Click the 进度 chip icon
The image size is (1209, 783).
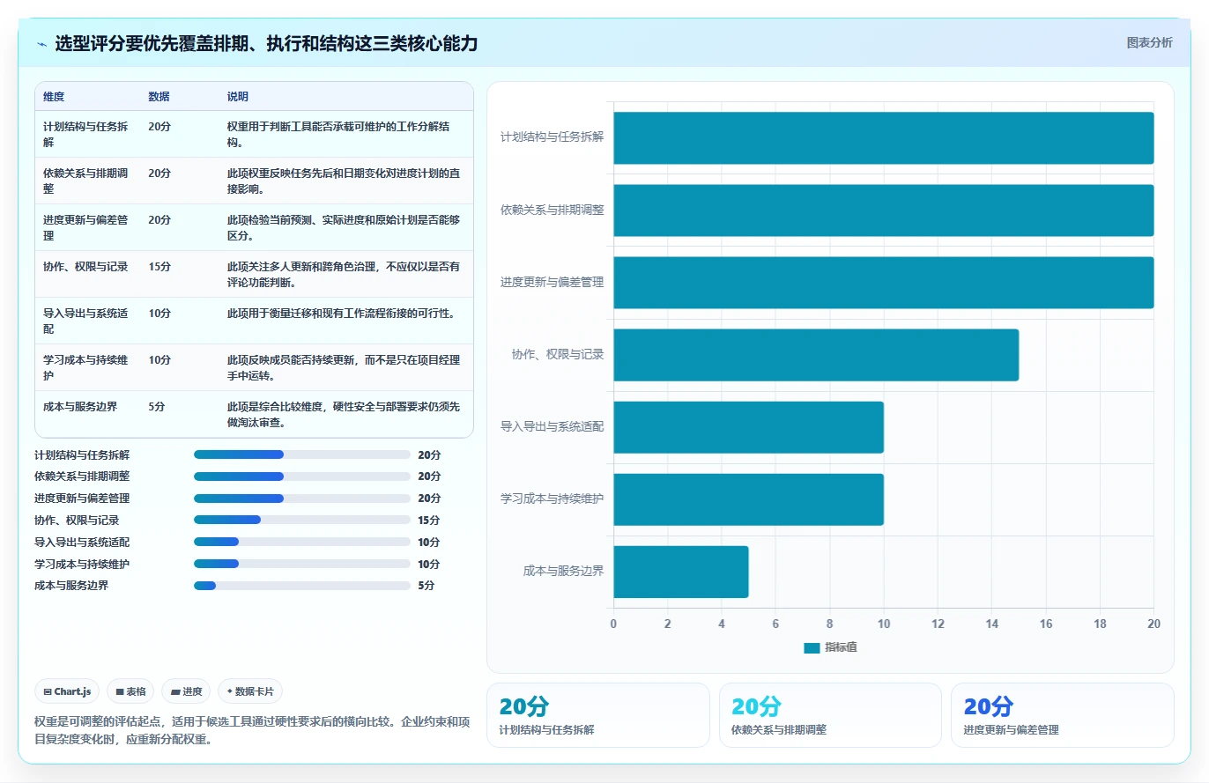pyautogui.click(x=175, y=692)
